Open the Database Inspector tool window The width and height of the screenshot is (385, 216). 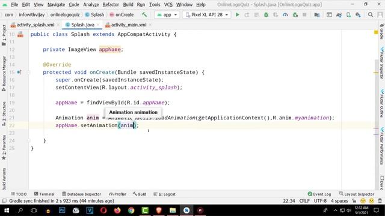(82, 194)
